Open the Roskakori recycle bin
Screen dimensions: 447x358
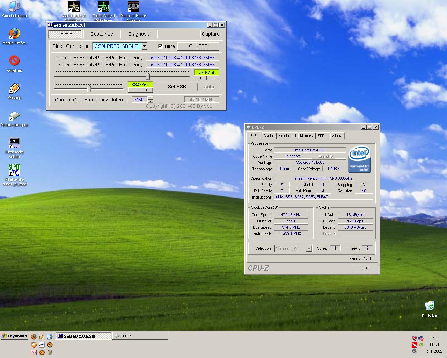pos(430,309)
